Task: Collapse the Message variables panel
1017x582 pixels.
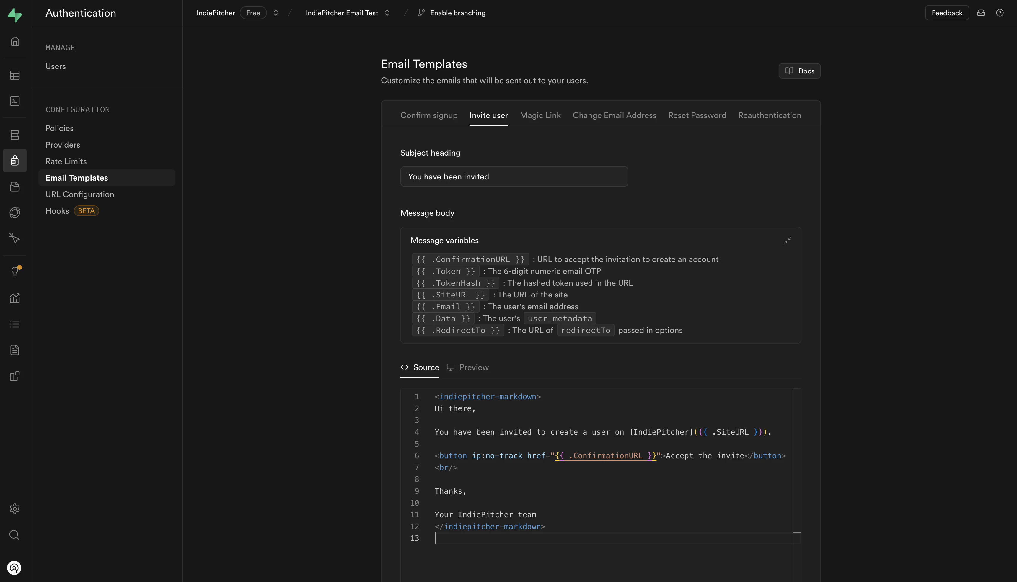Action: (787, 240)
